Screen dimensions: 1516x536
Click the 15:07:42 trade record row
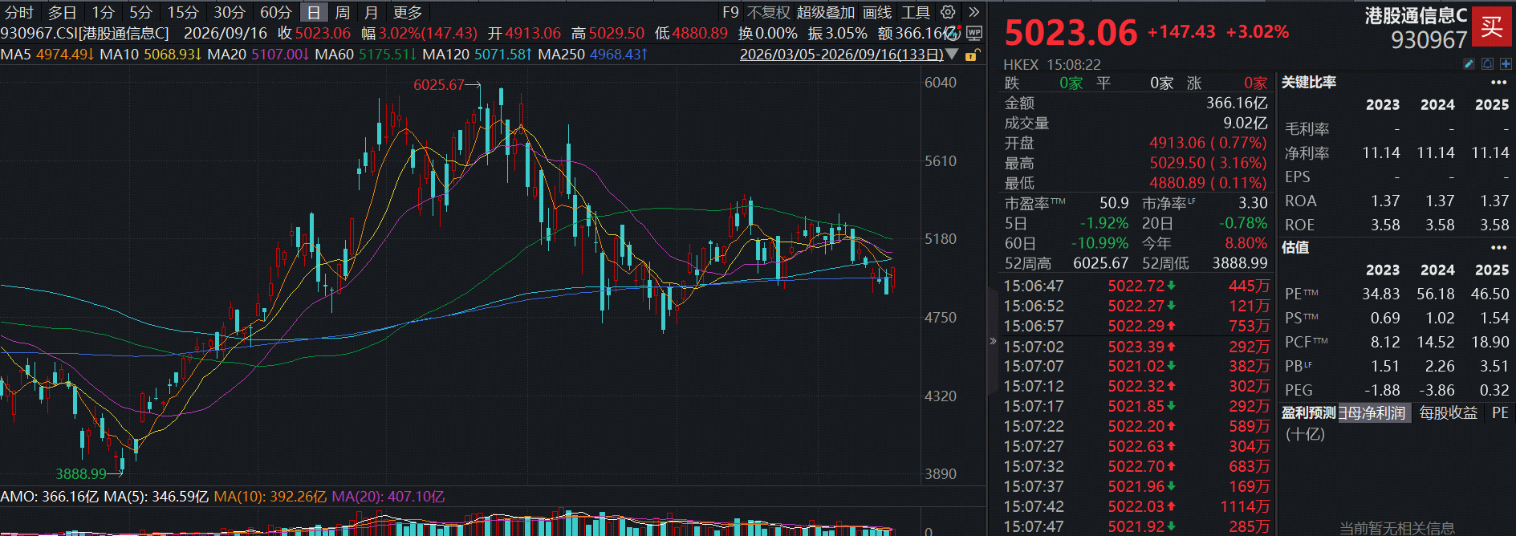tap(1136, 507)
